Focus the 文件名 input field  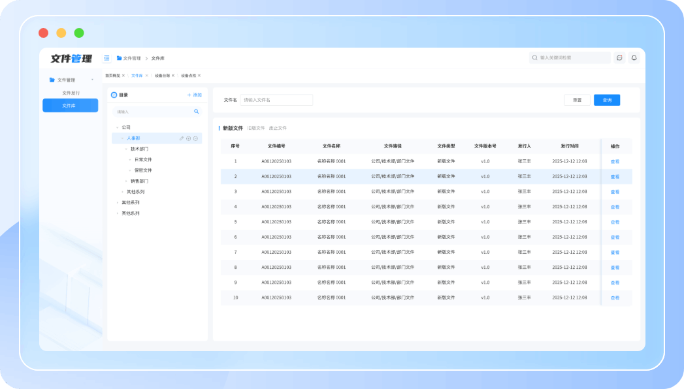(x=276, y=100)
